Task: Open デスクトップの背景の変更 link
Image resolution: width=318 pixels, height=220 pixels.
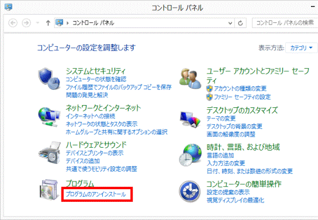Action: coord(234,127)
